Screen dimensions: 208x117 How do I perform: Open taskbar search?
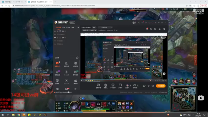(8, 115)
